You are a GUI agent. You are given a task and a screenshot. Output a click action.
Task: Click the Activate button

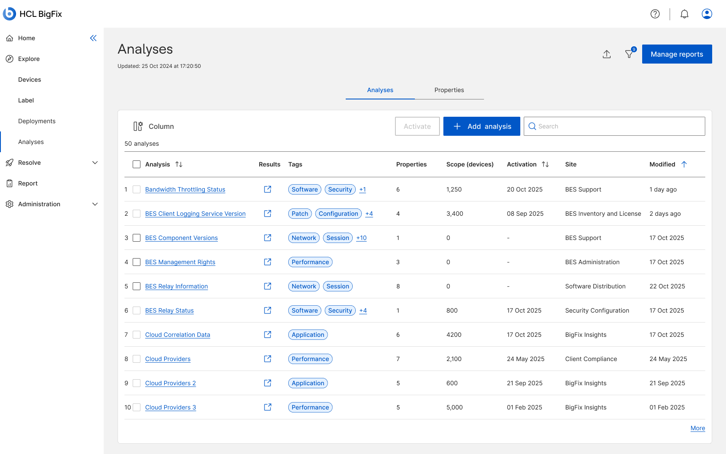417,126
